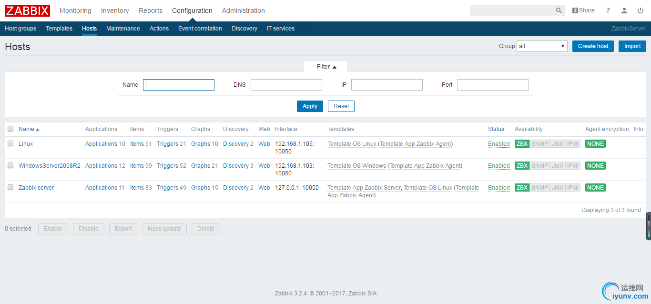Check the Linux host checkbox

click(10, 143)
